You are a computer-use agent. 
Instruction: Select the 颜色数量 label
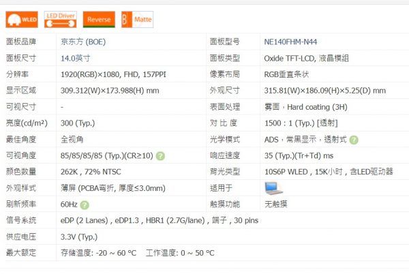tap(21, 172)
